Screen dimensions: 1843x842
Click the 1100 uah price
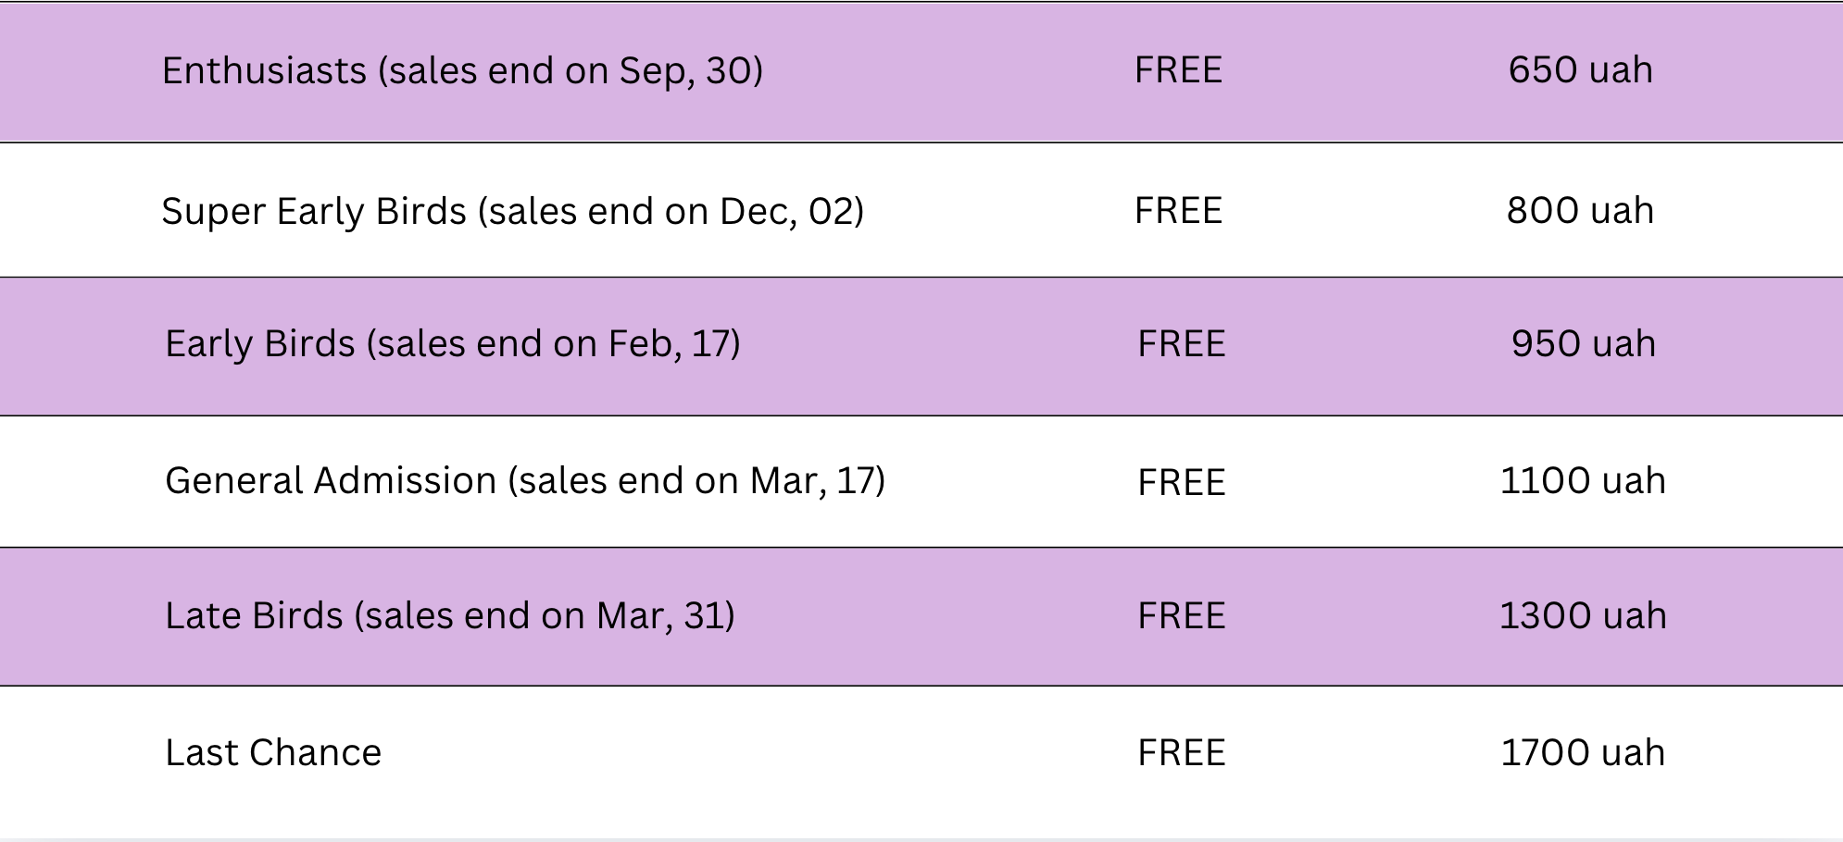point(1583,481)
